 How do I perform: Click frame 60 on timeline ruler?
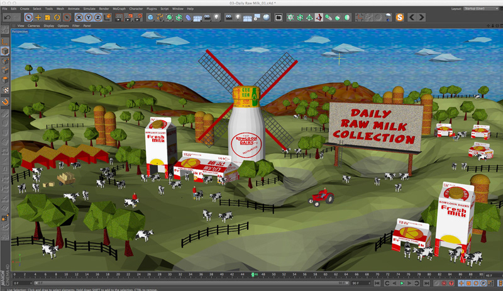325,275
